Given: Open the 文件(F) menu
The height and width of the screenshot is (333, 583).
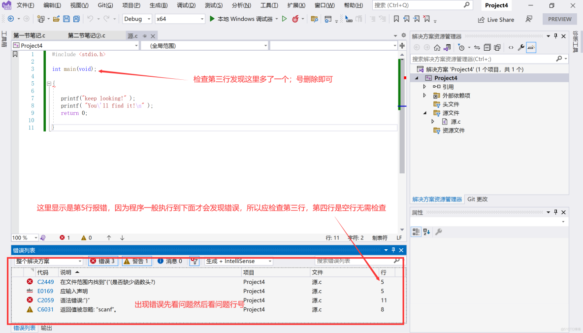Looking at the screenshot, I should [x=25, y=5].
